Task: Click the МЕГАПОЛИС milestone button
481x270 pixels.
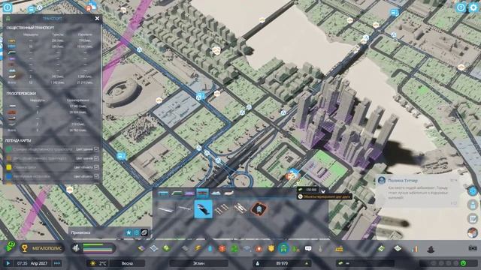Action: (42, 248)
